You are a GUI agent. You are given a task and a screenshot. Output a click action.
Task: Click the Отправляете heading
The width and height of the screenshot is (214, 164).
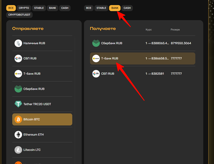28,29
